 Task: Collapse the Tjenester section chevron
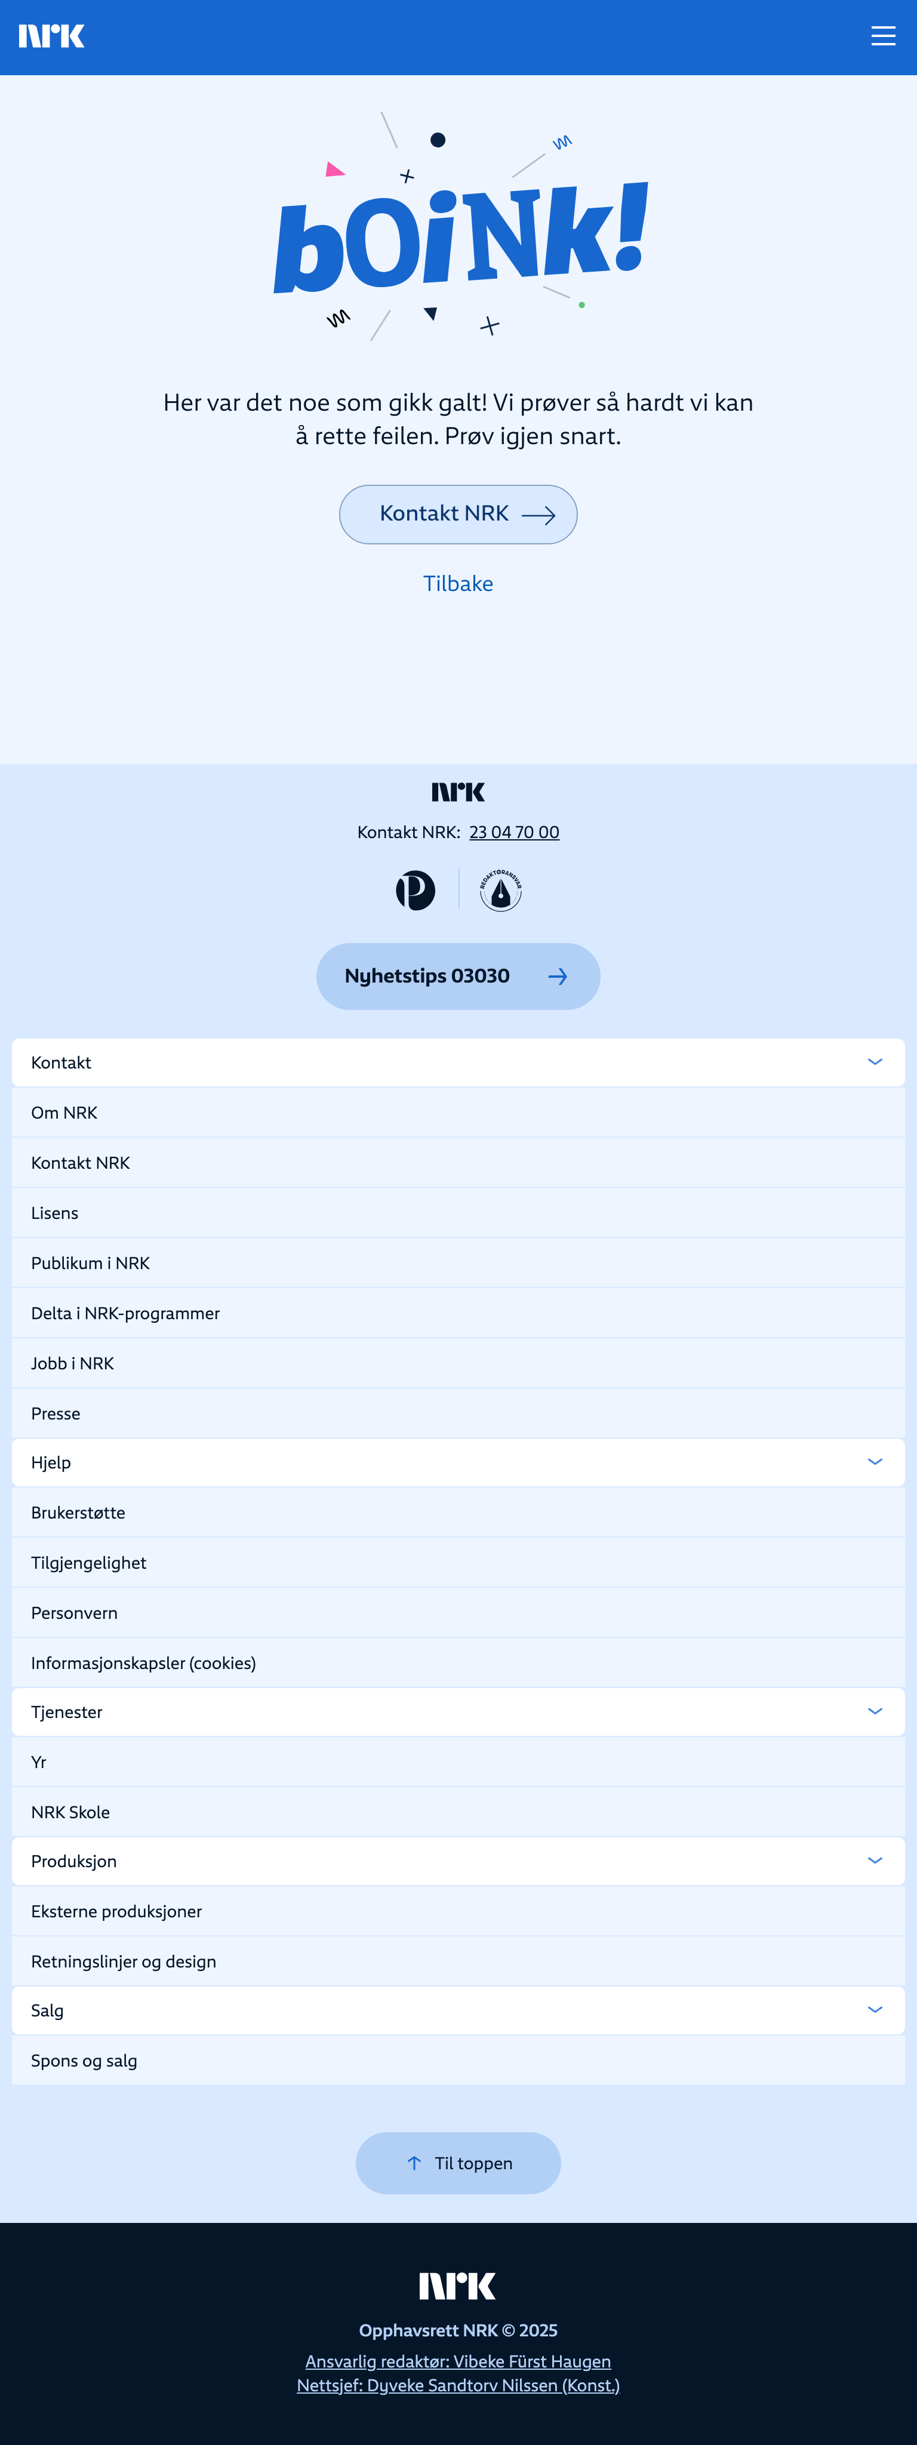(875, 1711)
